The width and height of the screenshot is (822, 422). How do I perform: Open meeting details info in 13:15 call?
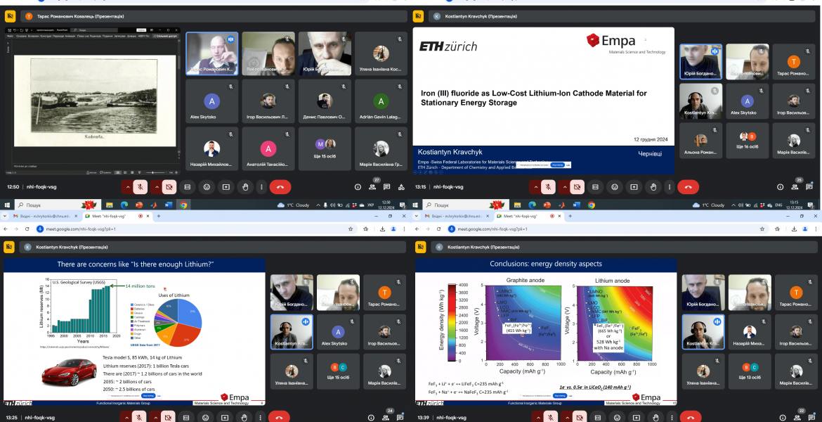coord(781,187)
